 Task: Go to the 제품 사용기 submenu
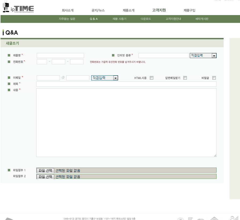point(119,19)
